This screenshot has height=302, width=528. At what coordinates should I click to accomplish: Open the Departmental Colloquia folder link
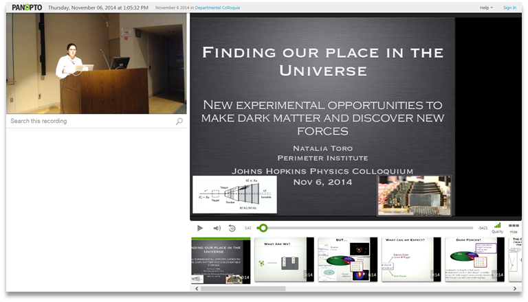pos(217,8)
